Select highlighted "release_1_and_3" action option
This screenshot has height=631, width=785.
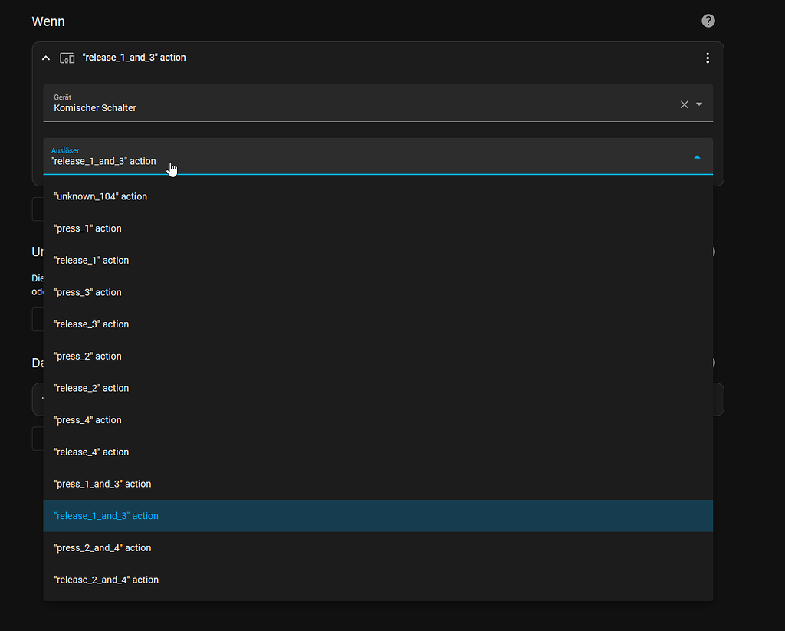(106, 516)
